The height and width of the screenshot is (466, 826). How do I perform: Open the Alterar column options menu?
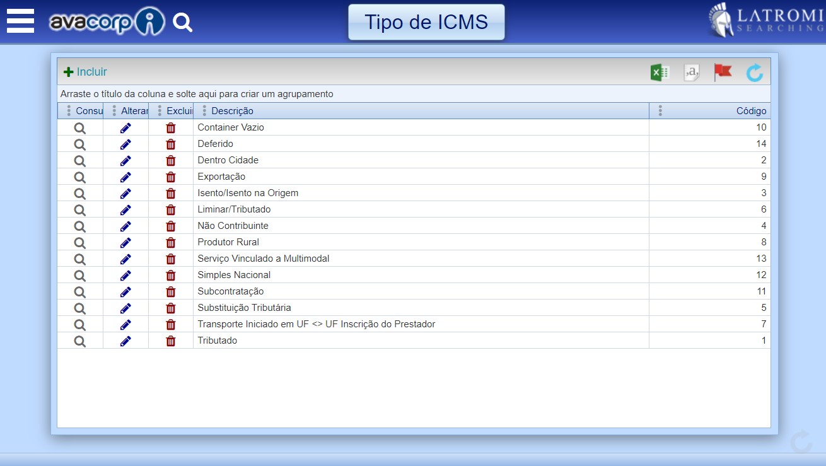tap(114, 111)
